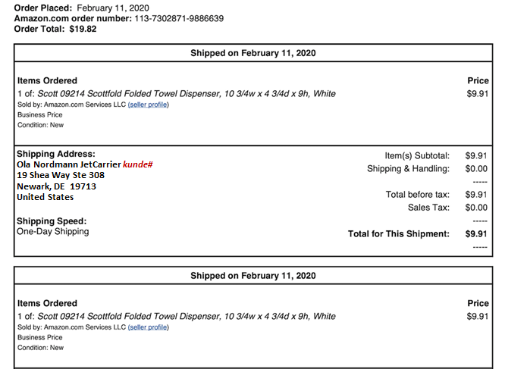The width and height of the screenshot is (505, 369).
Task: Click the Total for This Shipment amount
Action: [476, 234]
